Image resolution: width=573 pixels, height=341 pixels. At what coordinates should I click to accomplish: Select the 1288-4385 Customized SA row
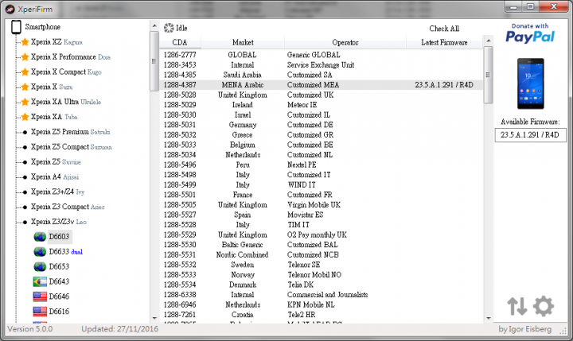click(x=322, y=75)
